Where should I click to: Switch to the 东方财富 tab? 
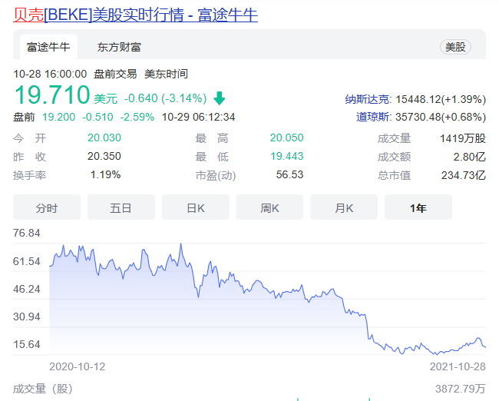tap(119, 47)
